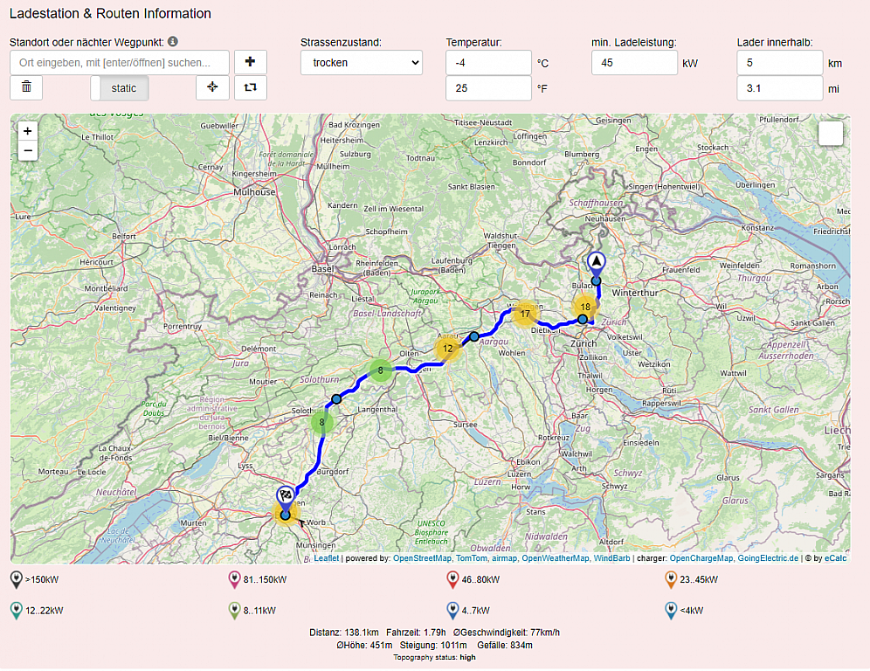The image size is (870, 671).
Task: Toggle the 46..80kW charger filter
Action: click(x=452, y=579)
